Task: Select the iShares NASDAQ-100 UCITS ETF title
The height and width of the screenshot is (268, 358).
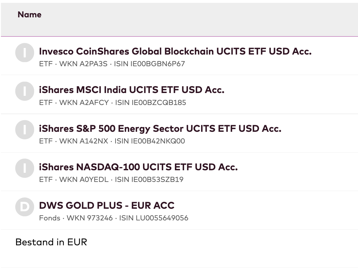Action: (138, 167)
